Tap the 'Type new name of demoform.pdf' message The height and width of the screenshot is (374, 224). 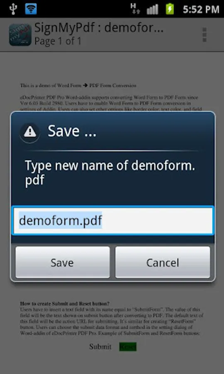110,172
